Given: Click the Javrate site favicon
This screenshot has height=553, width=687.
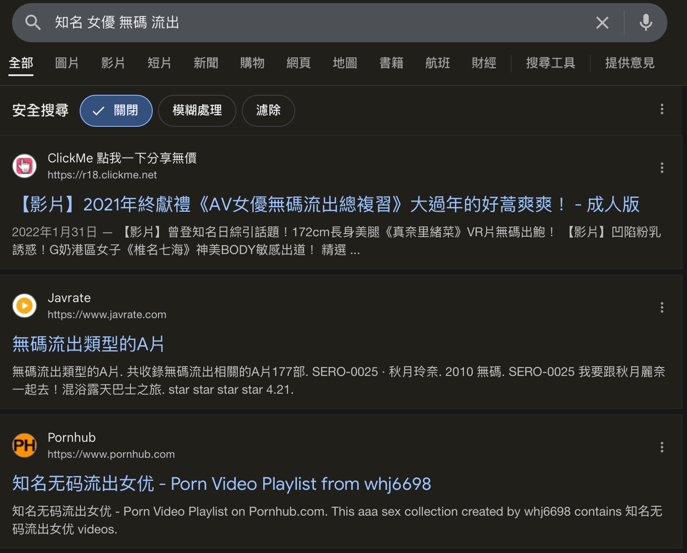Looking at the screenshot, I should (x=24, y=306).
